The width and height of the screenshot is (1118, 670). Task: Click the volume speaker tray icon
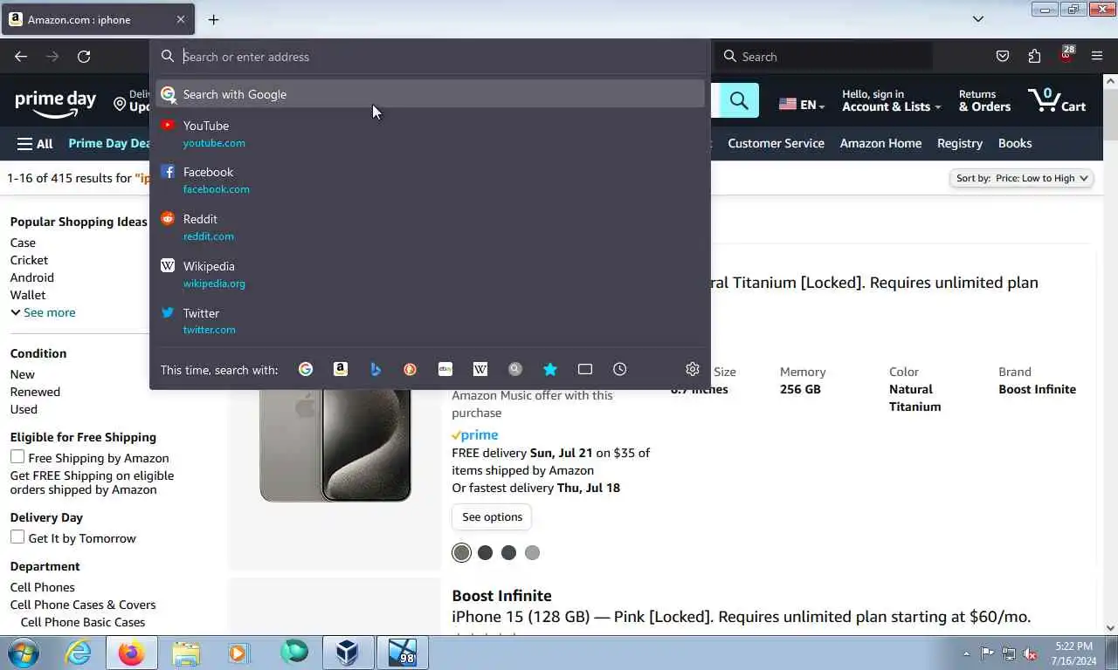tap(1030, 653)
